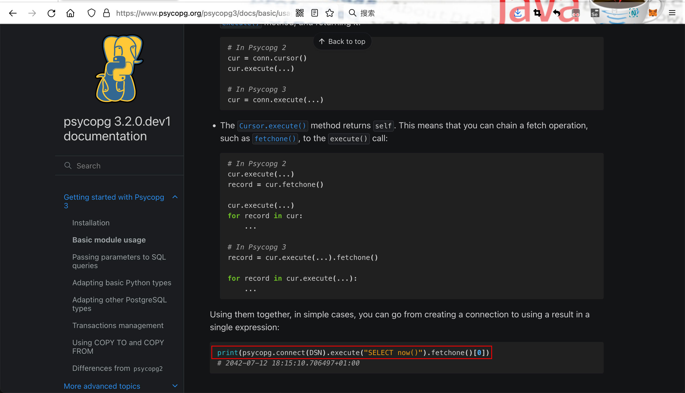Viewport: 685px width, 393px height.
Task: Click the timestamp comment 2042-07-12 18:15:10
Action: pyautogui.click(x=288, y=363)
